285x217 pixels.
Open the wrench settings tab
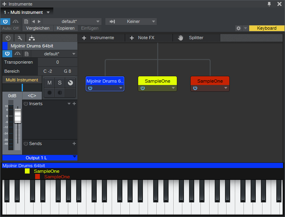(20, 38)
